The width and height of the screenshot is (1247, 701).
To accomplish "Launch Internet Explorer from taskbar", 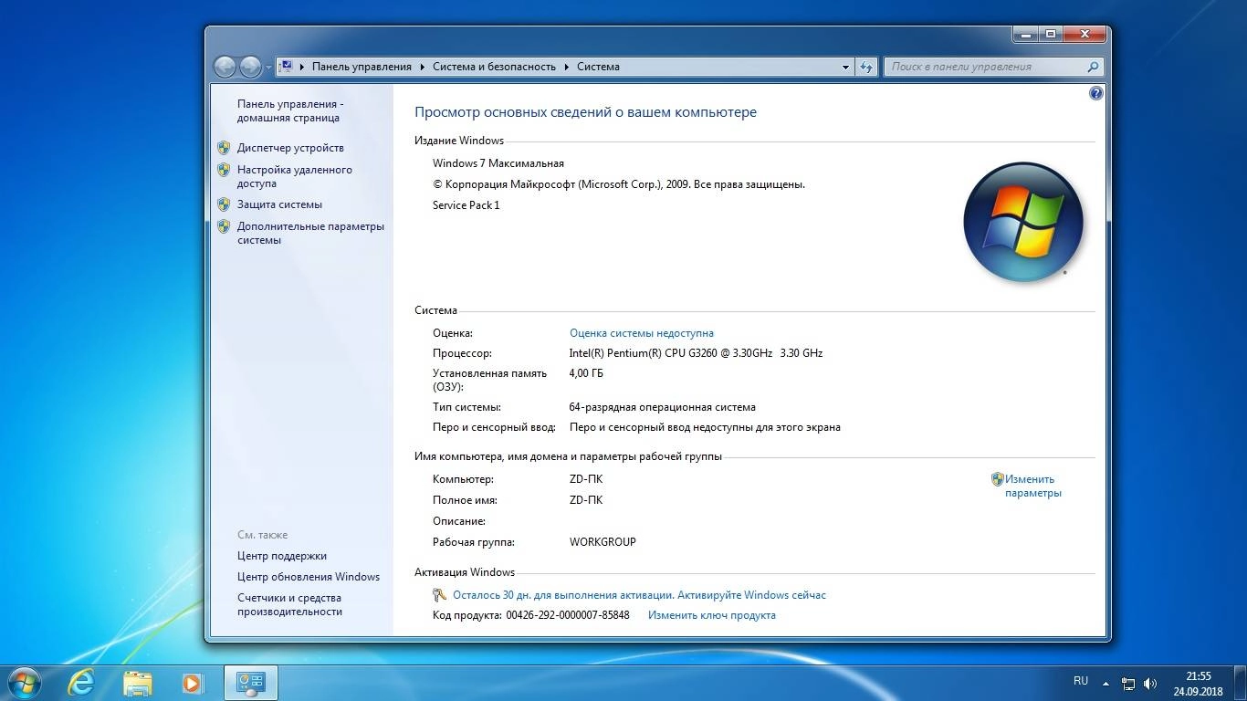I will pos(81,682).
